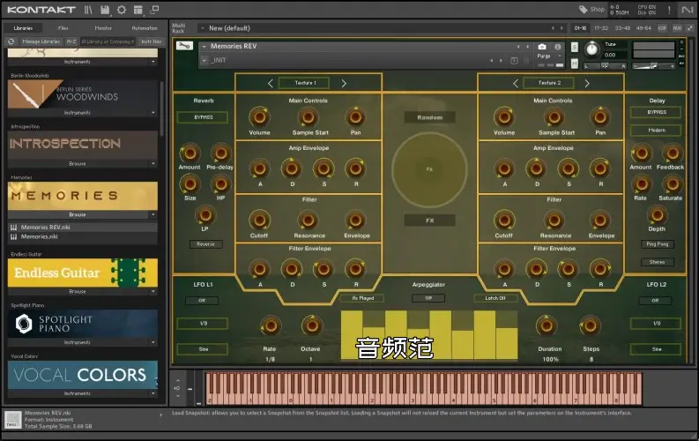Open Delay Modern type dropdown
The height and width of the screenshot is (441, 699).
coord(657,131)
